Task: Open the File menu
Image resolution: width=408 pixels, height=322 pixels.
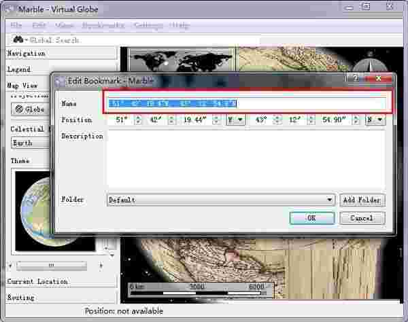Action: tap(16, 25)
